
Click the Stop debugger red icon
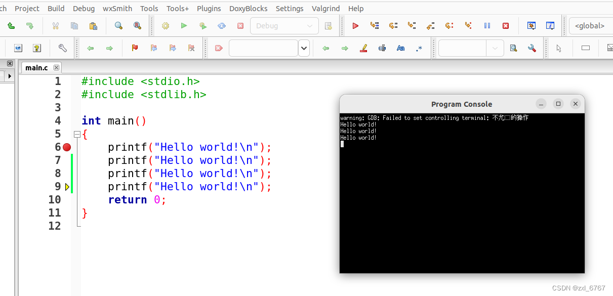(x=506, y=25)
